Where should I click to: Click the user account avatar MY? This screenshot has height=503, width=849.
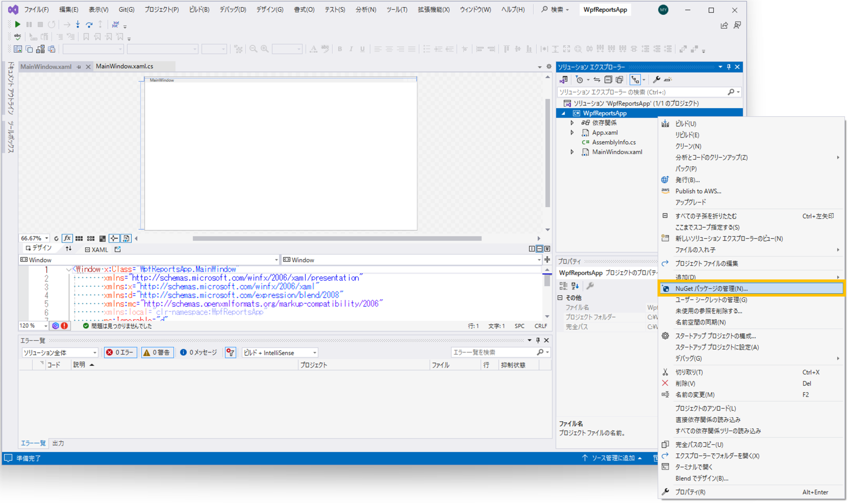coord(663,10)
